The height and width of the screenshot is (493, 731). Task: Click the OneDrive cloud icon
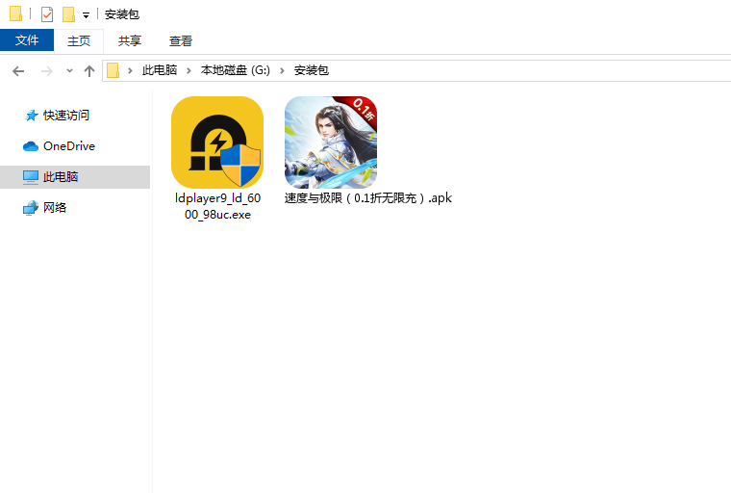click(31, 146)
